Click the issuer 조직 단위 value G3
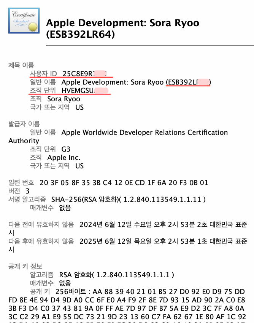254x323 pixels. pos(66,149)
